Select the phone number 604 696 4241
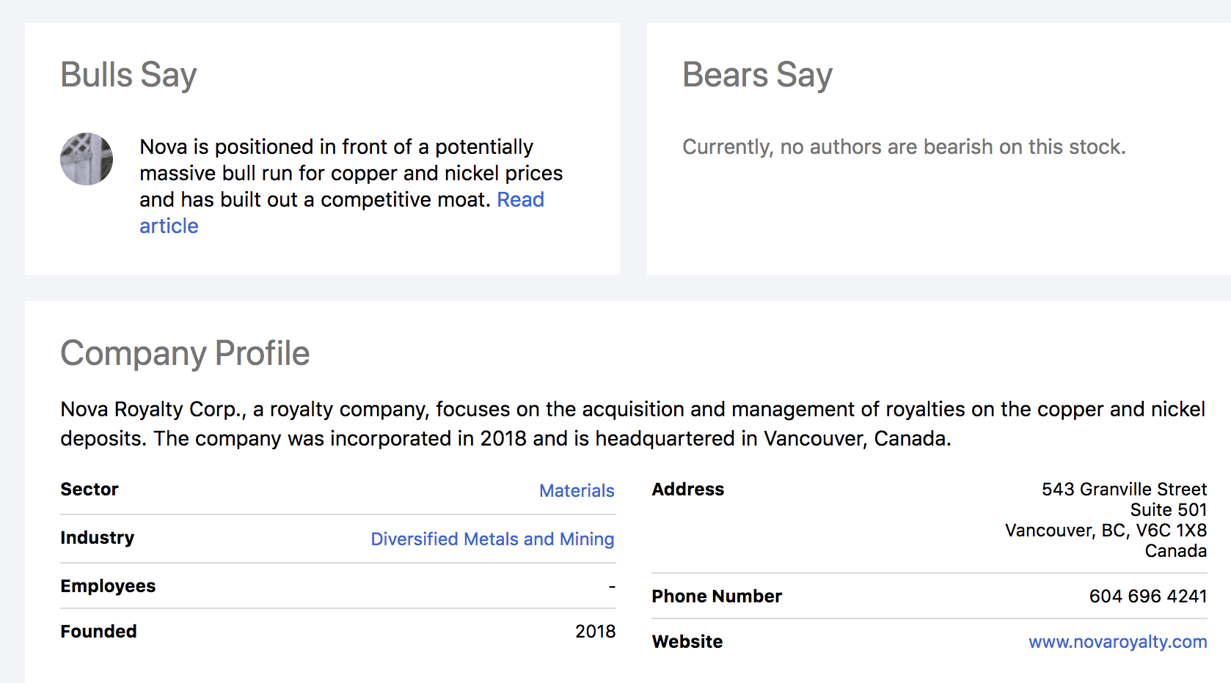This screenshot has width=1231, height=683. (x=1148, y=597)
